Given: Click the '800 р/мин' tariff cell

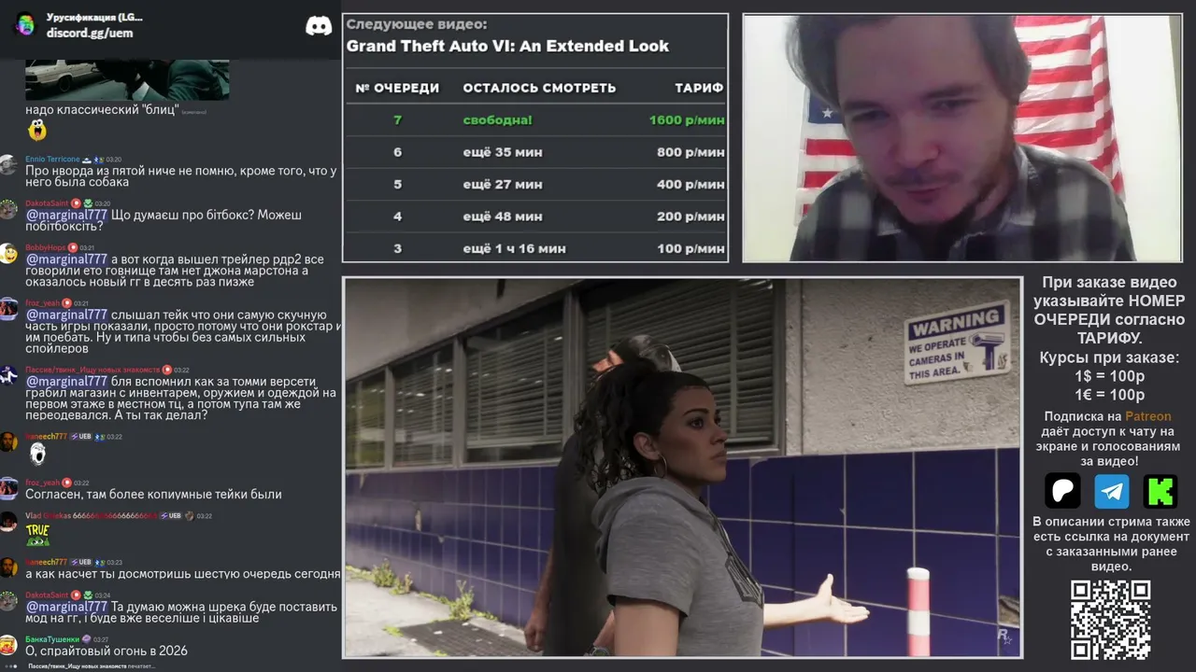Looking at the screenshot, I should [691, 152].
